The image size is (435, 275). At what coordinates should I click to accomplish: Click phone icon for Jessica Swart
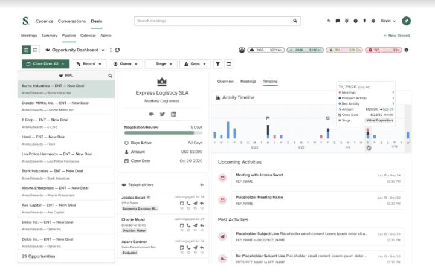[188, 204]
